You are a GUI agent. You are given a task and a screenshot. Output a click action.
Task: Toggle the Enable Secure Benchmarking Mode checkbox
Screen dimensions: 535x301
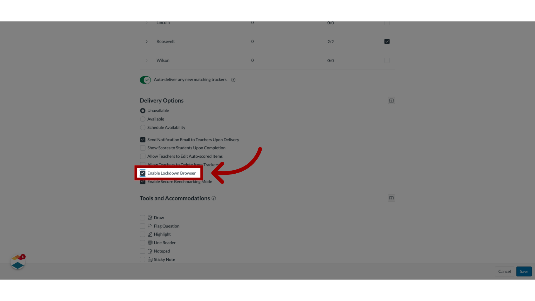(x=143, y=181)
